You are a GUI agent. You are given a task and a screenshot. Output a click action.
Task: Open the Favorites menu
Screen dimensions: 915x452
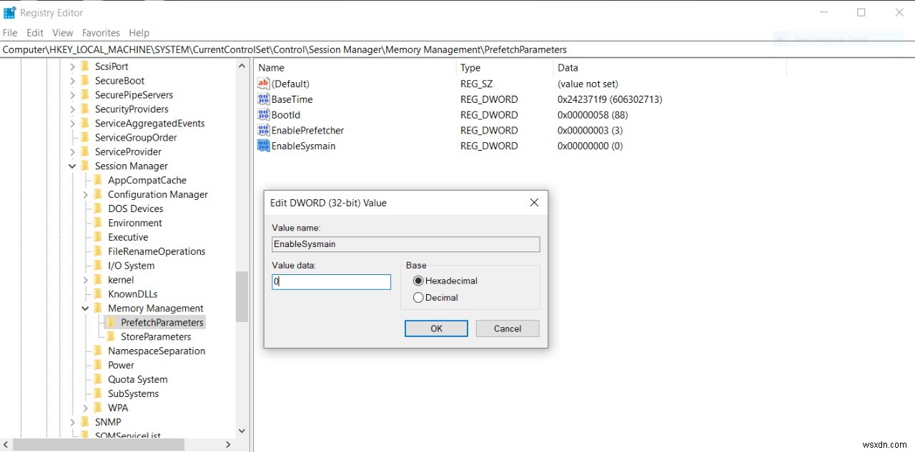101,33
